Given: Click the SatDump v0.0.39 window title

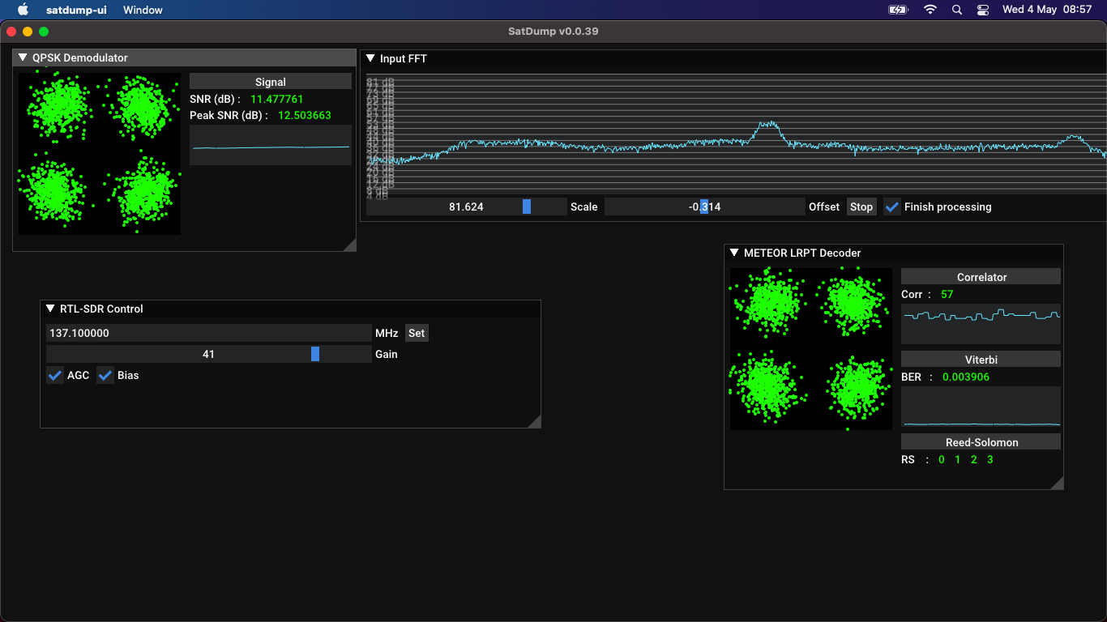Looking at the screenshot, I should coord(553,32).
